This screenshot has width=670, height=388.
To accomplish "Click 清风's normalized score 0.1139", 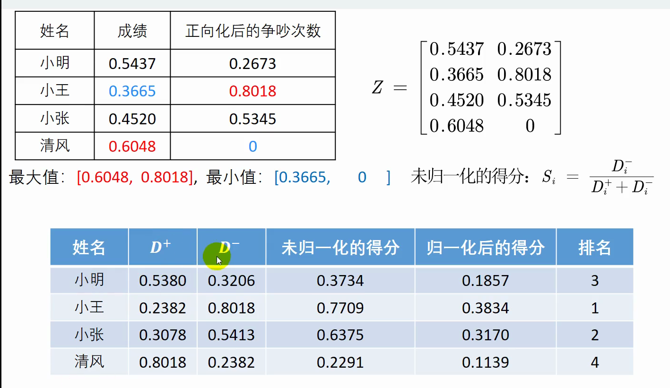I will [486, 362].
